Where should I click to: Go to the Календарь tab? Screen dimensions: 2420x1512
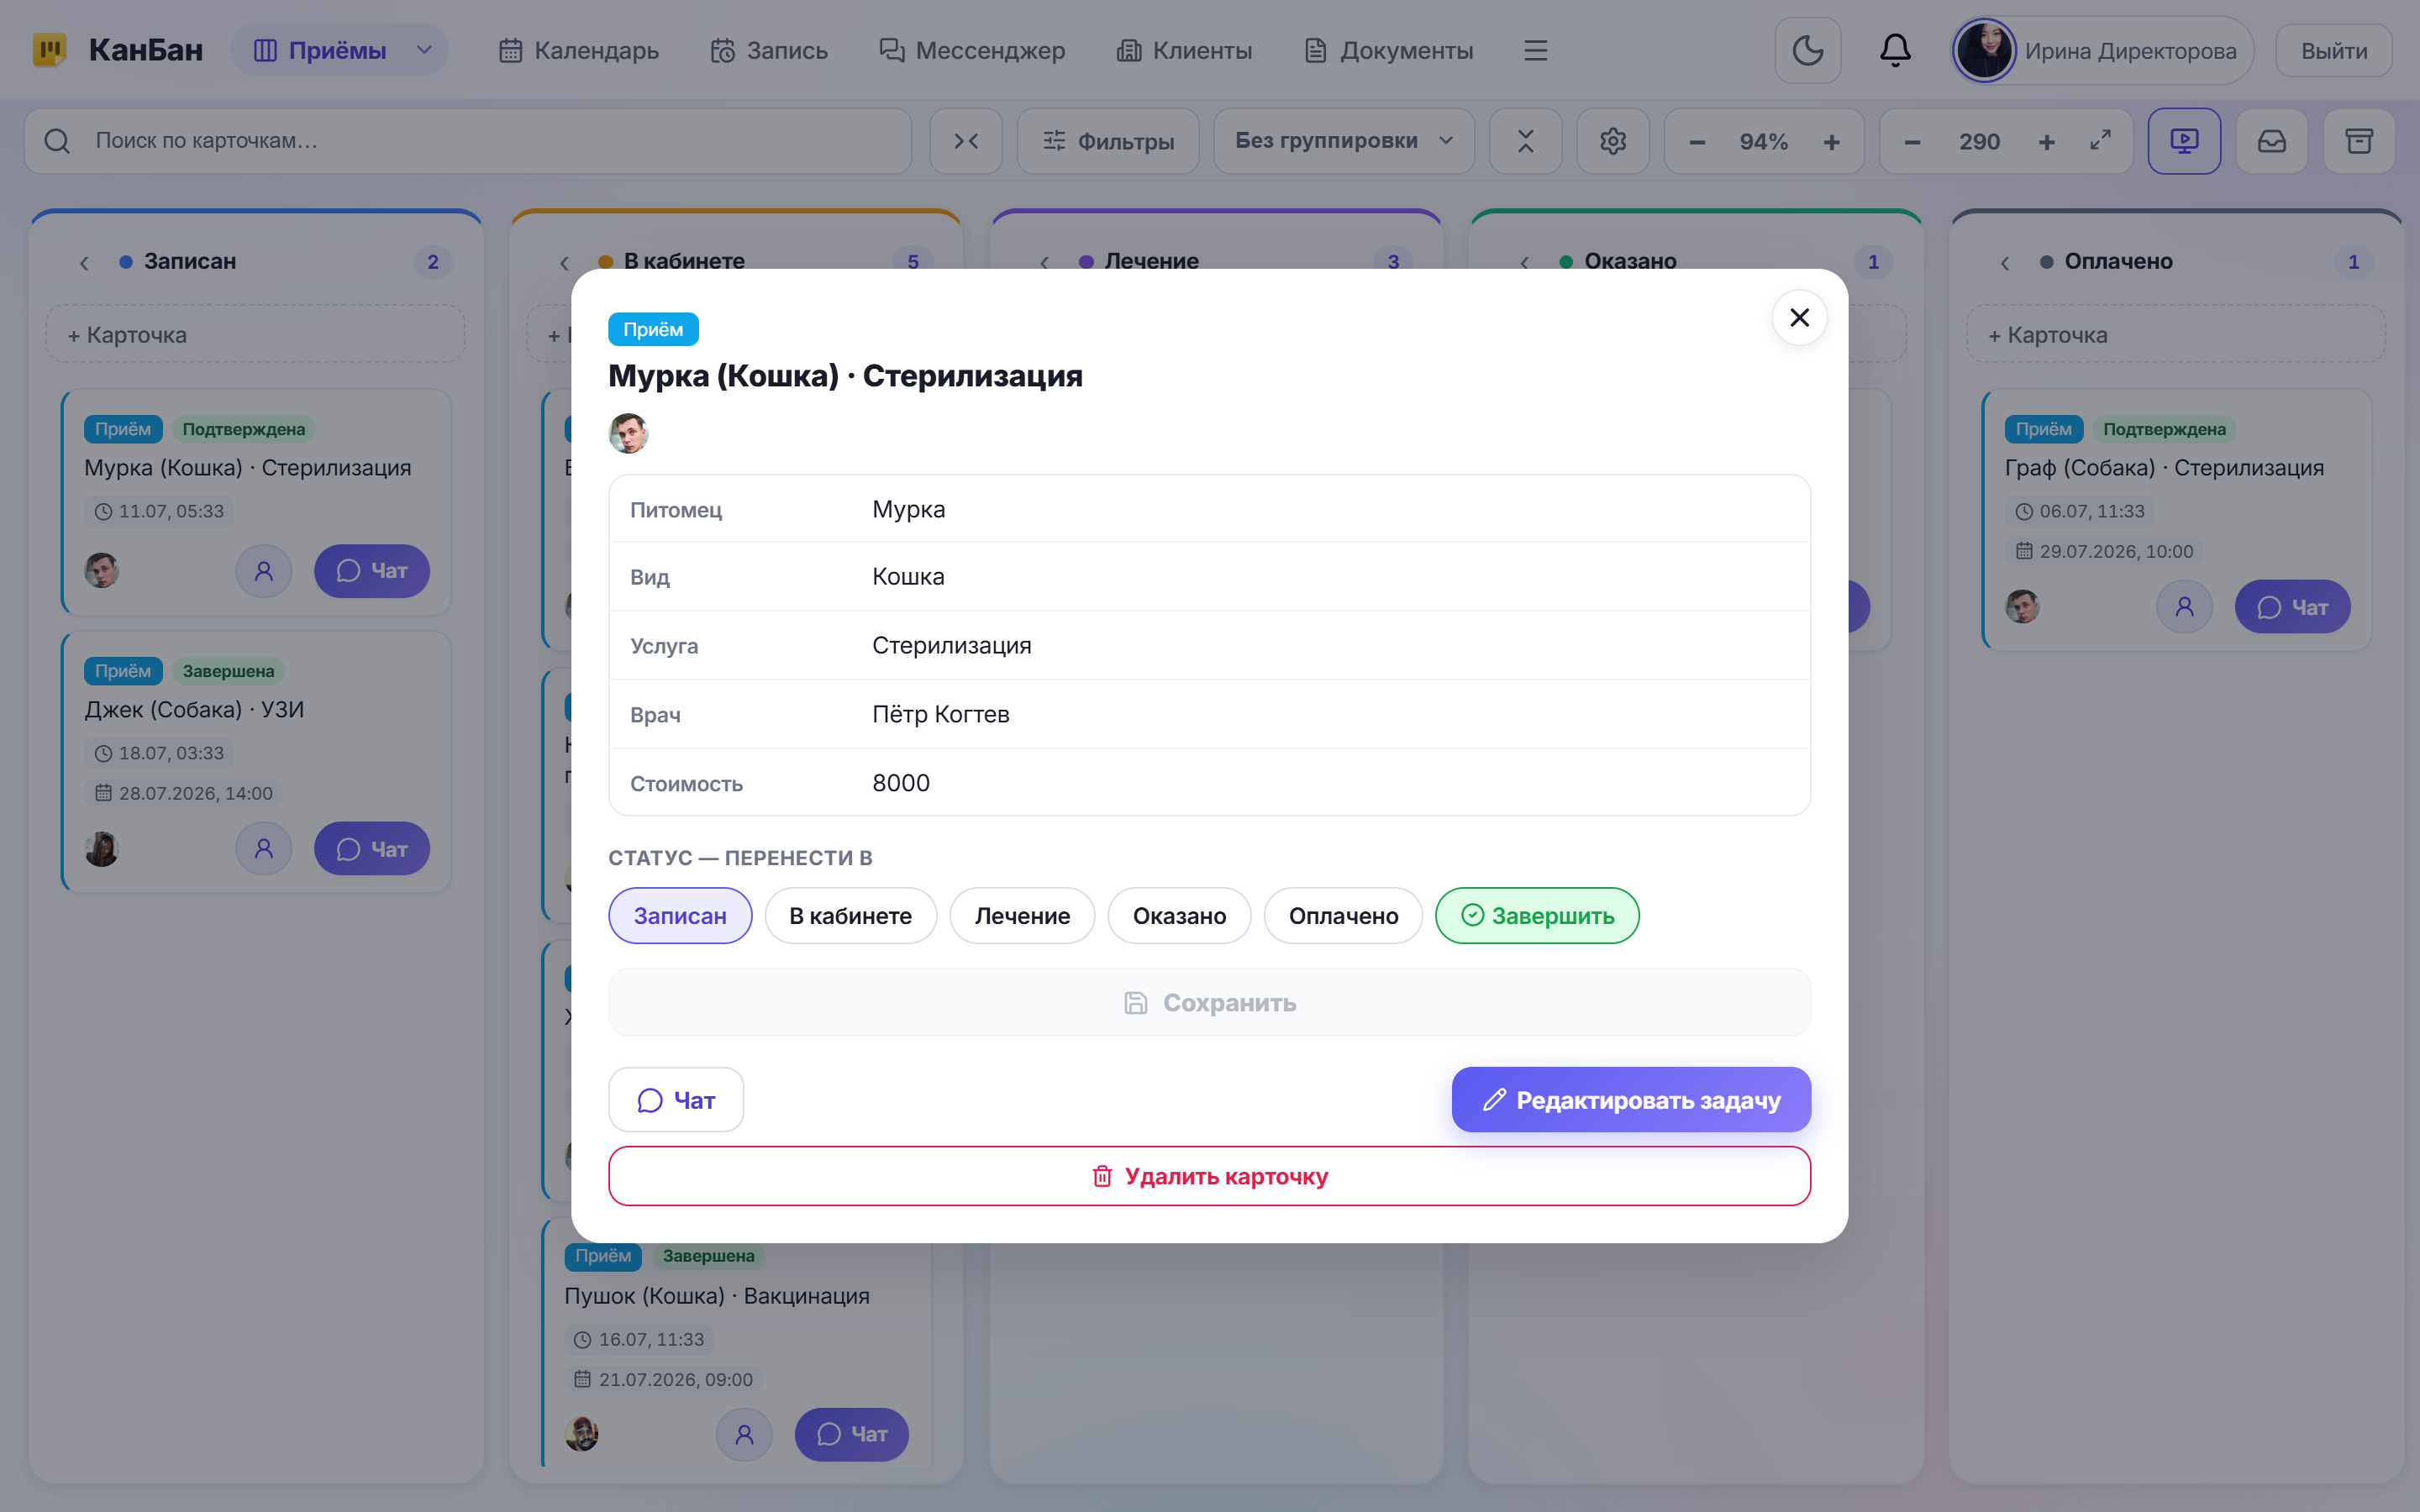pyautogui.click(x=579, y=50)
